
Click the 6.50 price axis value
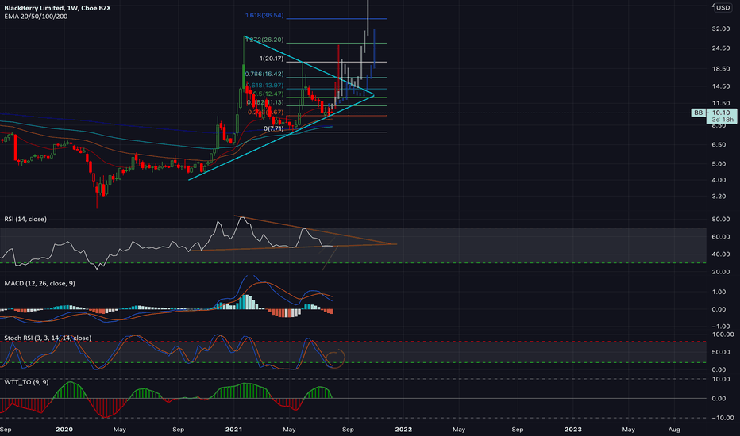tap(719, 145)
